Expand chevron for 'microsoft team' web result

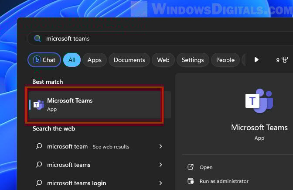click(160, 146)
